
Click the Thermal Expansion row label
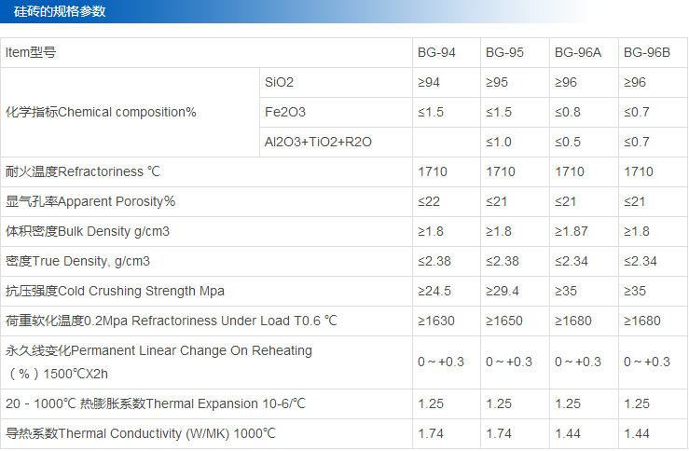coord(156,403)
